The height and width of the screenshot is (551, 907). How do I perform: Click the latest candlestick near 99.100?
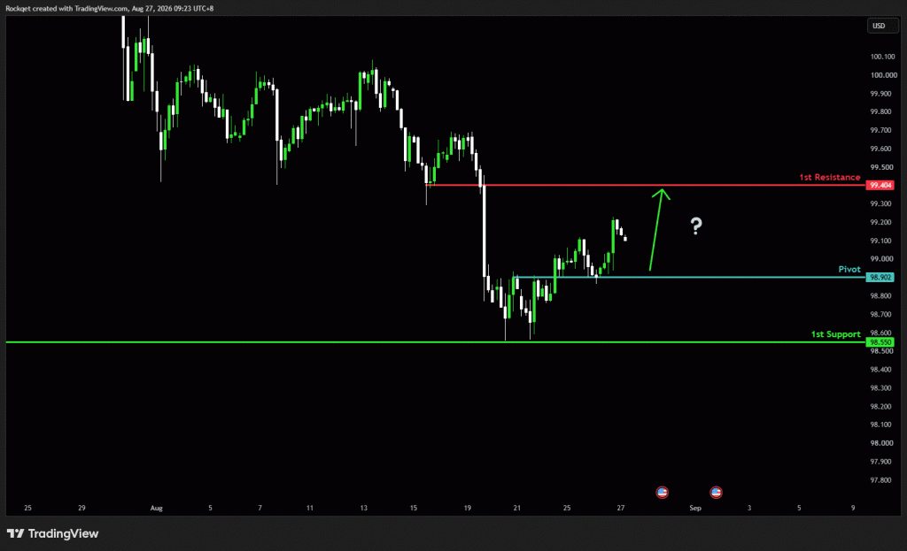pyautogui.click(x=625, y=238)
